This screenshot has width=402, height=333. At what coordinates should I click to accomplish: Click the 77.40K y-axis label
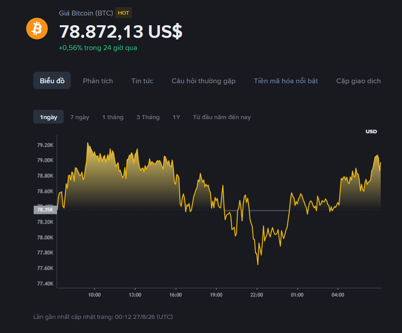pyautogui.click(x=45, y=283)
